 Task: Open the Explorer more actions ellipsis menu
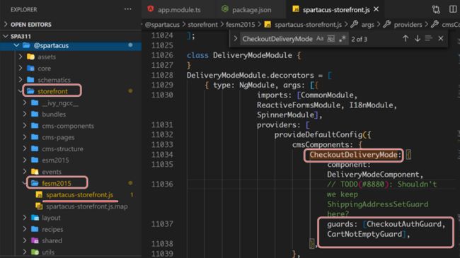click(x=127, y=9)
